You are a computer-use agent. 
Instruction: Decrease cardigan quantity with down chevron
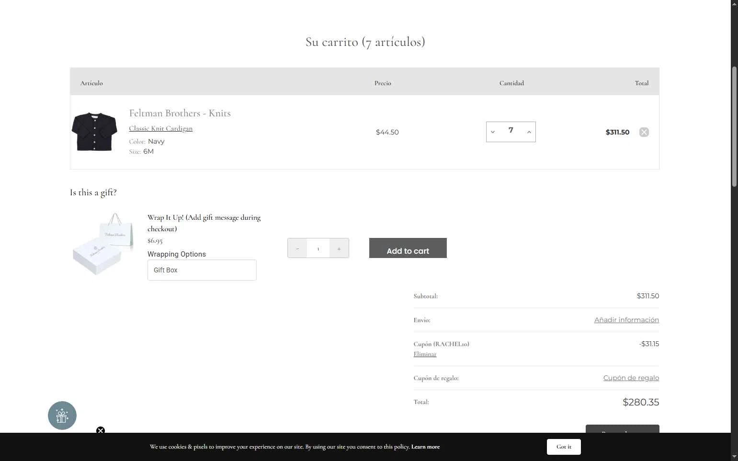493,132
